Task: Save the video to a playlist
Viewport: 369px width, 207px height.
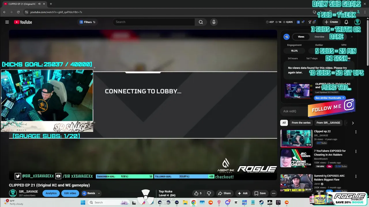Action: 260,193
